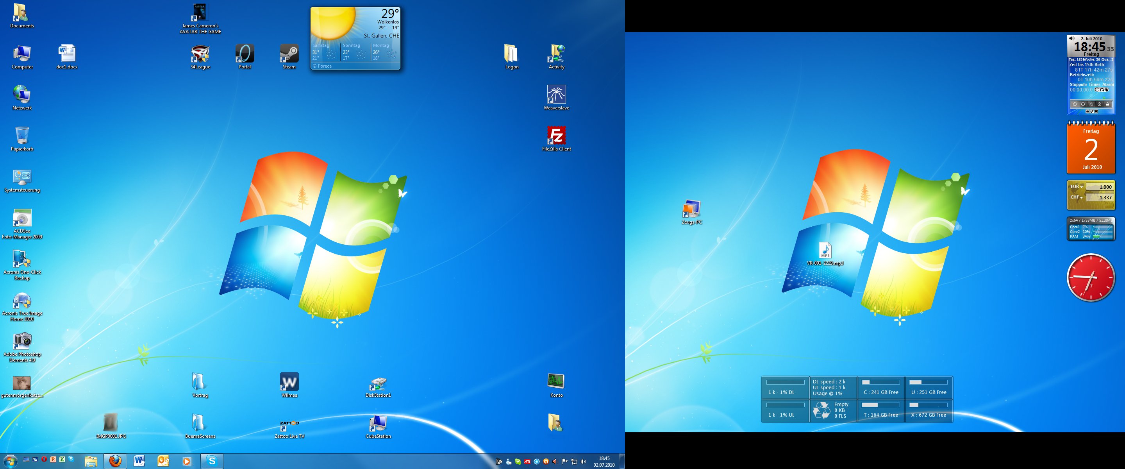Click the T: drive free space bar

(x=880, y=405)
